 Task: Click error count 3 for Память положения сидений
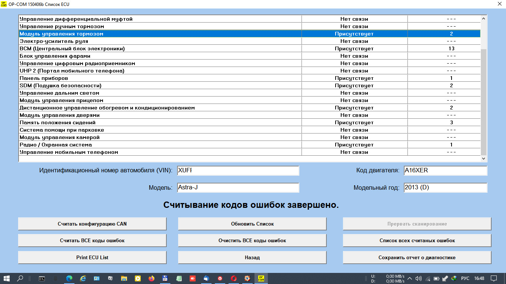point(452,122)
